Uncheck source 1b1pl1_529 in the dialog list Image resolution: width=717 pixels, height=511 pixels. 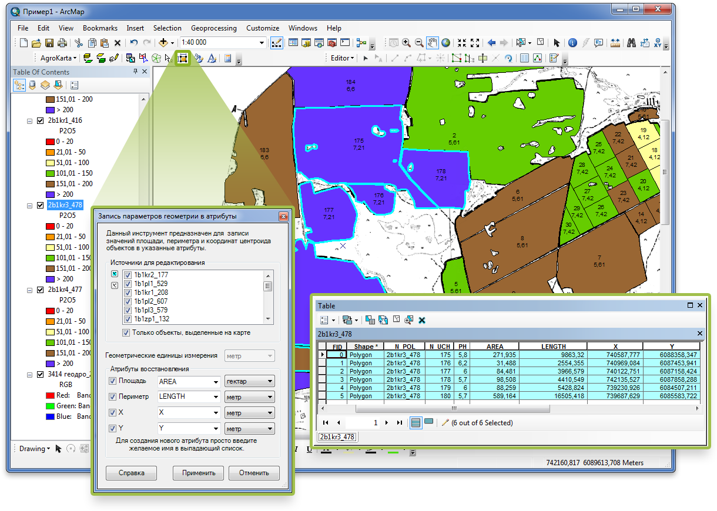pos(128,283)
